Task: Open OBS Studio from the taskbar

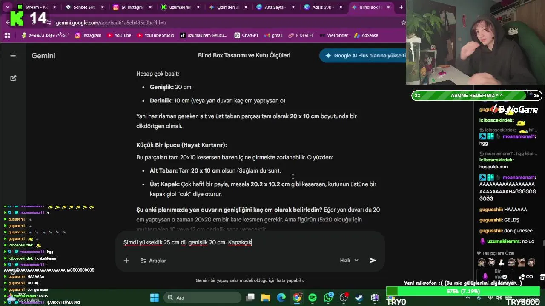Action: click(x=344, y=297)
